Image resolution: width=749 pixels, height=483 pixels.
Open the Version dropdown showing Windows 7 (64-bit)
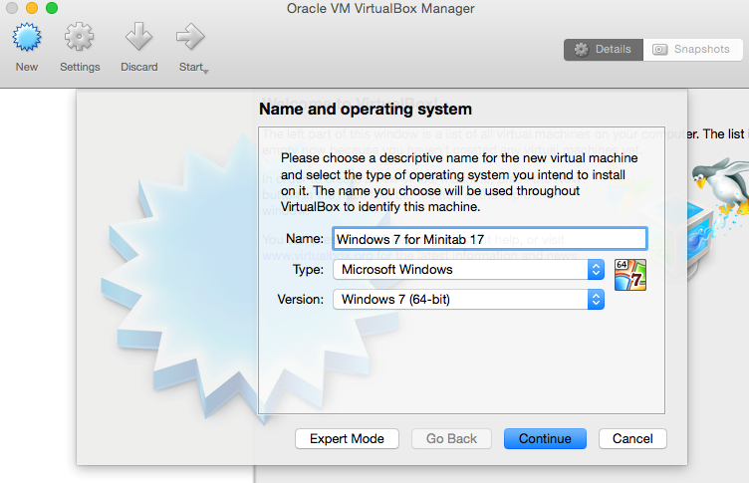[468, 299]
